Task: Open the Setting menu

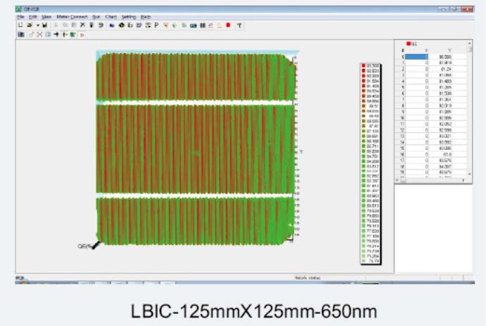Action: click(x=128, y=15)
